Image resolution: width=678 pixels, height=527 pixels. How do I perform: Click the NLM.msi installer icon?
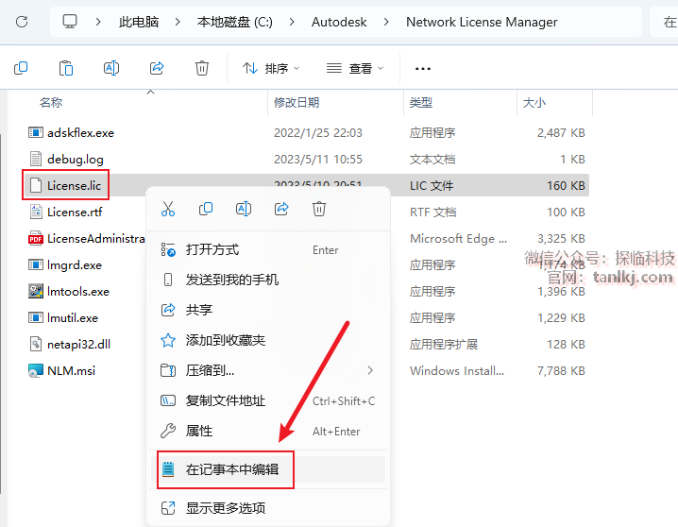pyautogui.click(x=36, y=370)
